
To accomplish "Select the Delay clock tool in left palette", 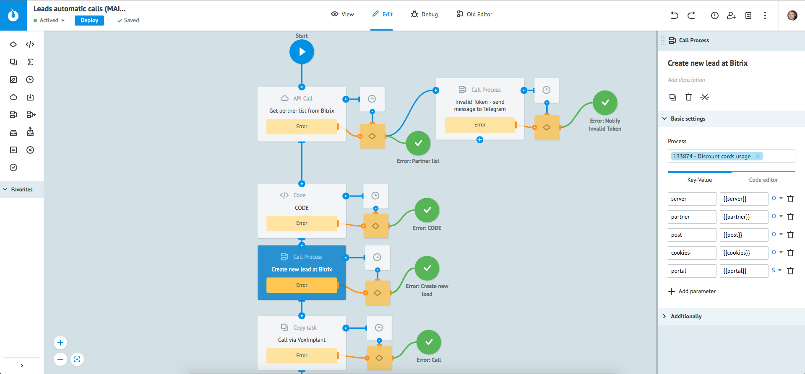I will tap(30, 80).
